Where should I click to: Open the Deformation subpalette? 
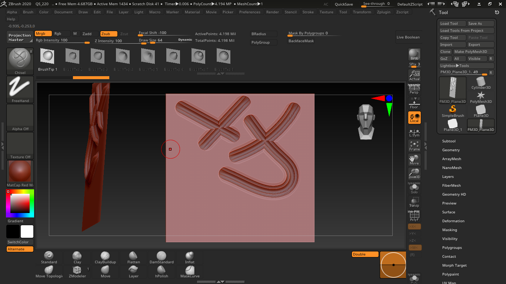click(x=453, y=221)
